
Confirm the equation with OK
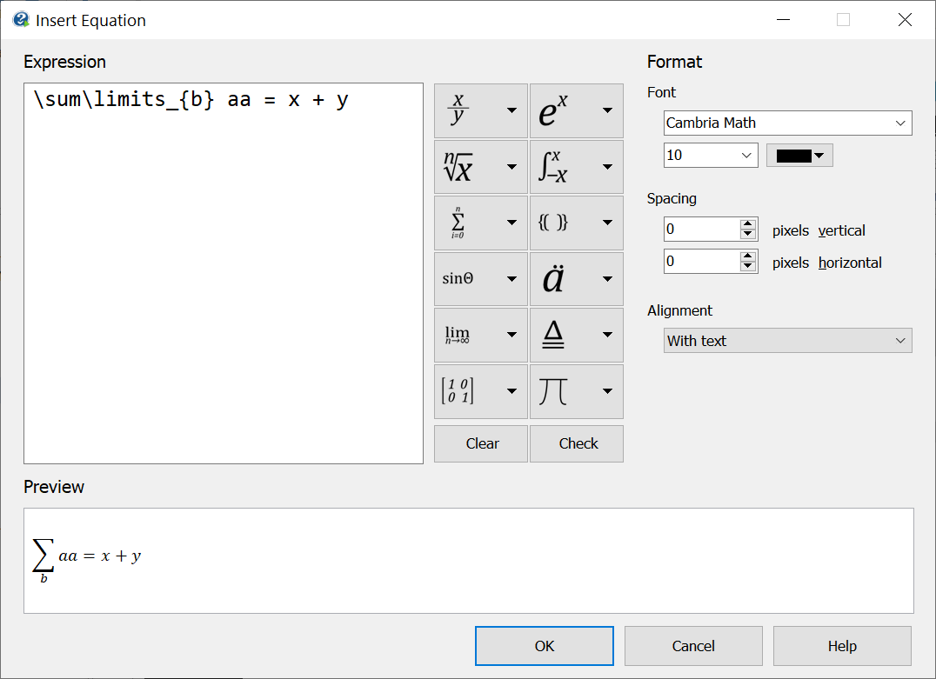click(544, 646)
